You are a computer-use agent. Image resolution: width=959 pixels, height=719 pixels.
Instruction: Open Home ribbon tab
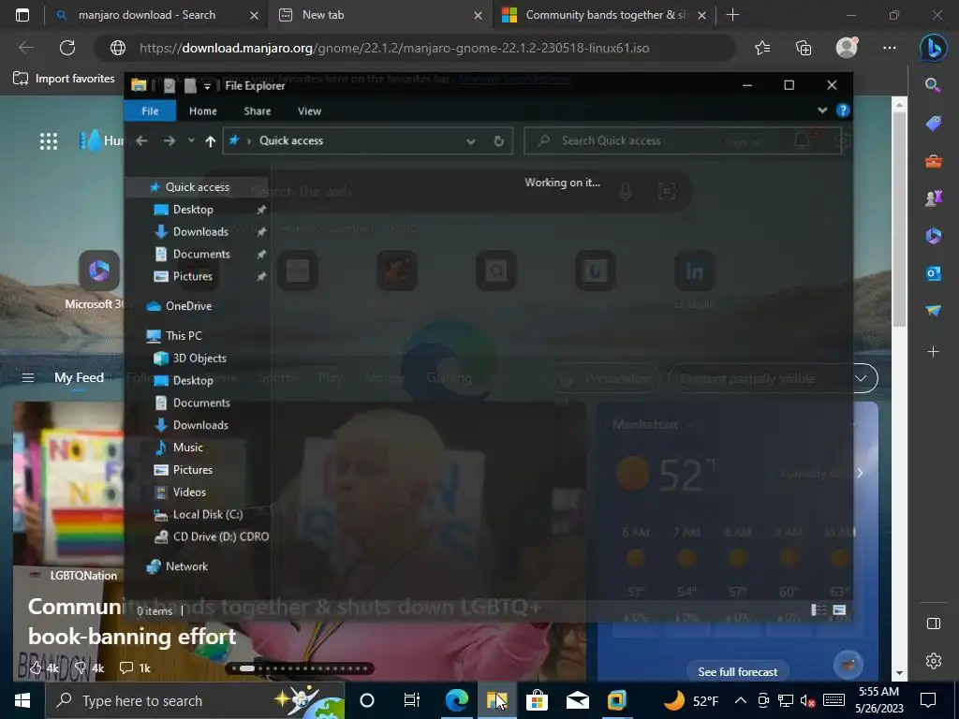[x=203, y=110]
